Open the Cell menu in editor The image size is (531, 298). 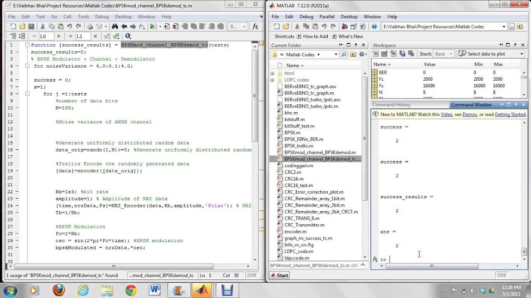coord(67,17)
